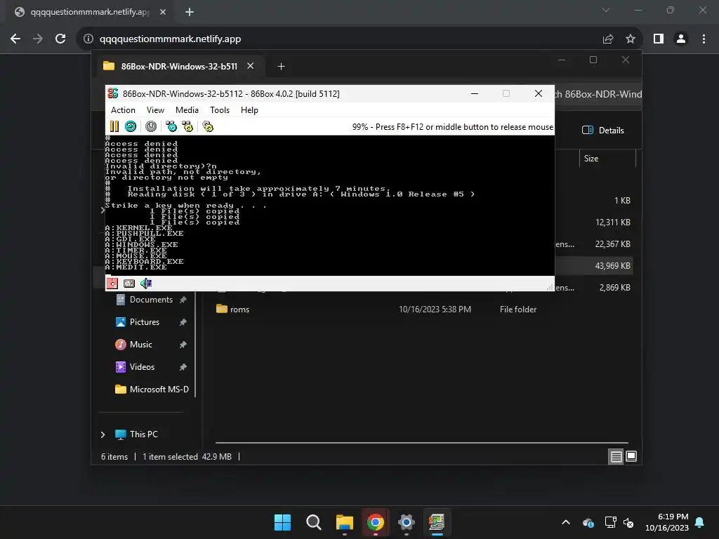Viewport: 719px width, 539px height.
Task: Unpin Documents using its pin icon
Action: click(183, 300)
